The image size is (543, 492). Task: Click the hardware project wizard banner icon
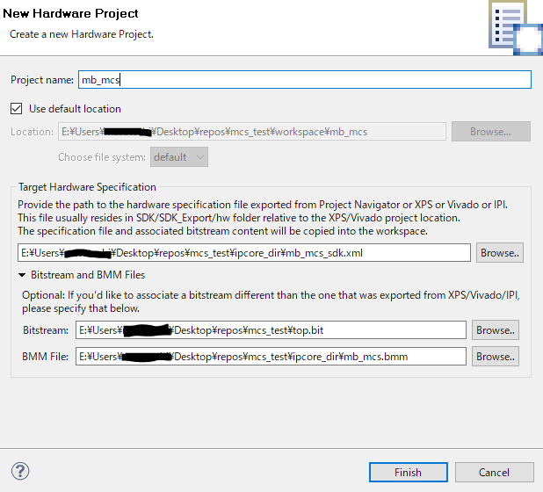515,28
